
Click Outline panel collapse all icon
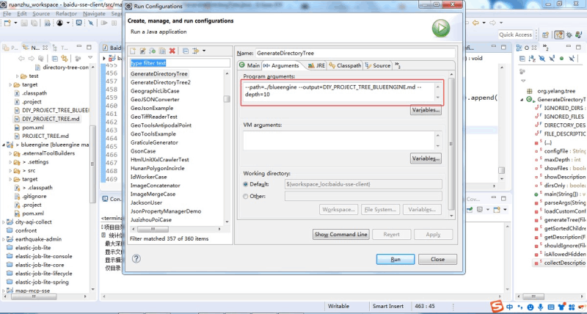pos(522,59)
